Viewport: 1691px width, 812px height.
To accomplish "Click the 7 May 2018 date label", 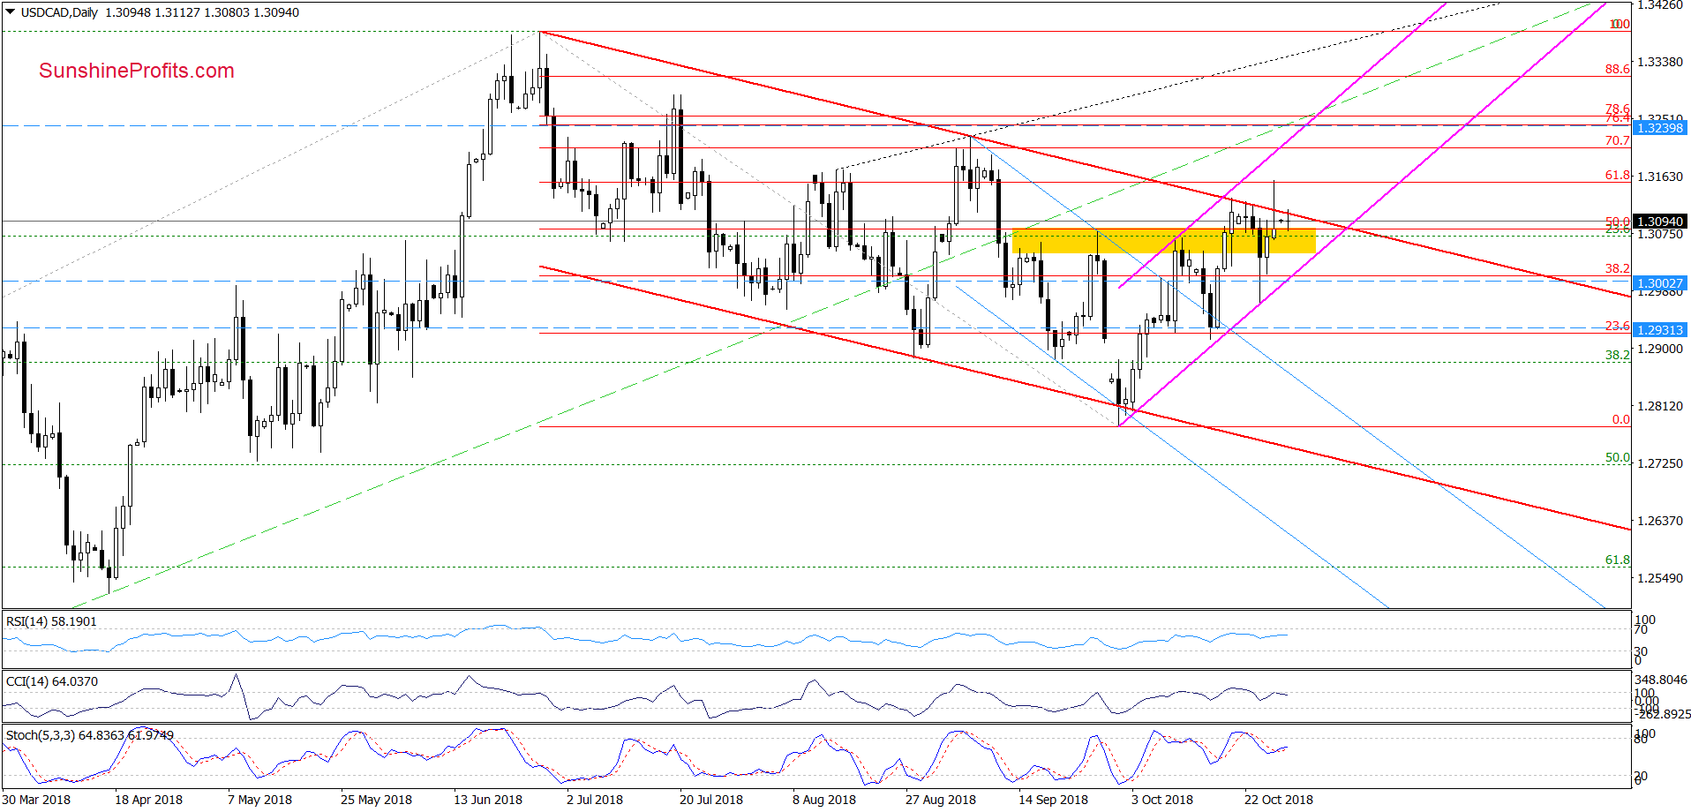I will pyautogui.click(x=259, y=800).
